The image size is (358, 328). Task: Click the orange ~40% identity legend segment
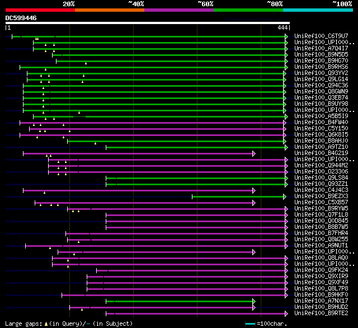(110, 10)
